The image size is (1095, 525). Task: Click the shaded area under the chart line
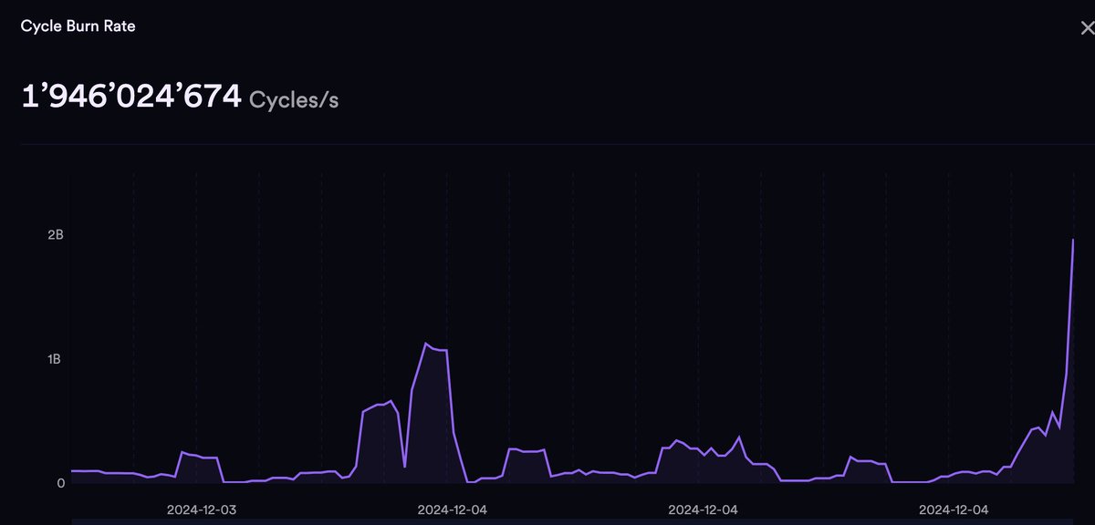click(x=429, y=419)
